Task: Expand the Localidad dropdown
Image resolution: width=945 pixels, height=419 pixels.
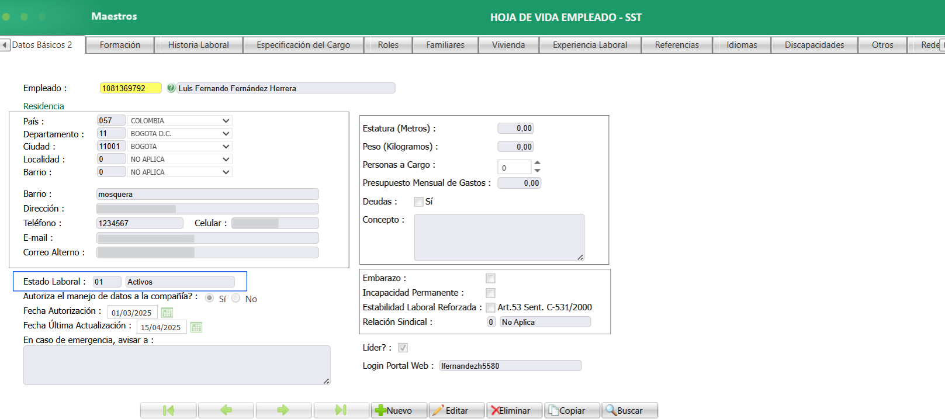Action: [x=226, y=160]
